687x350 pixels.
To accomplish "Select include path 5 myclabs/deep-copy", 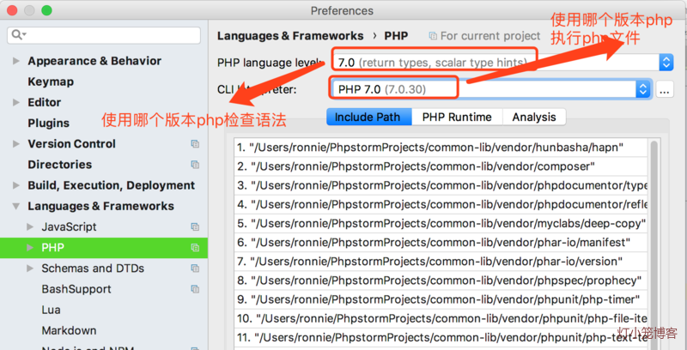I will pos(441,224).
